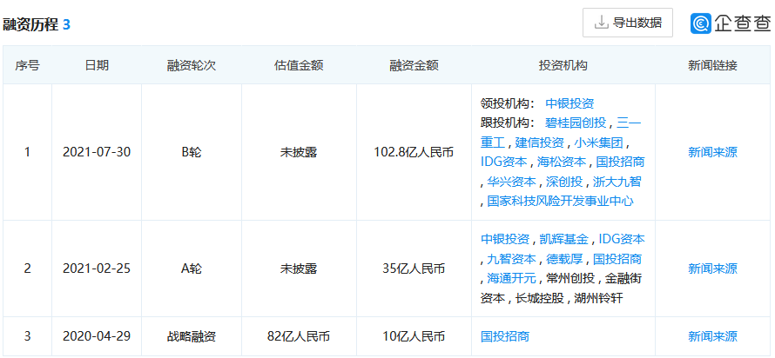775x358 pixels.
Task: Click the 建信投资 investor link
Action: (x=540, y=142)
